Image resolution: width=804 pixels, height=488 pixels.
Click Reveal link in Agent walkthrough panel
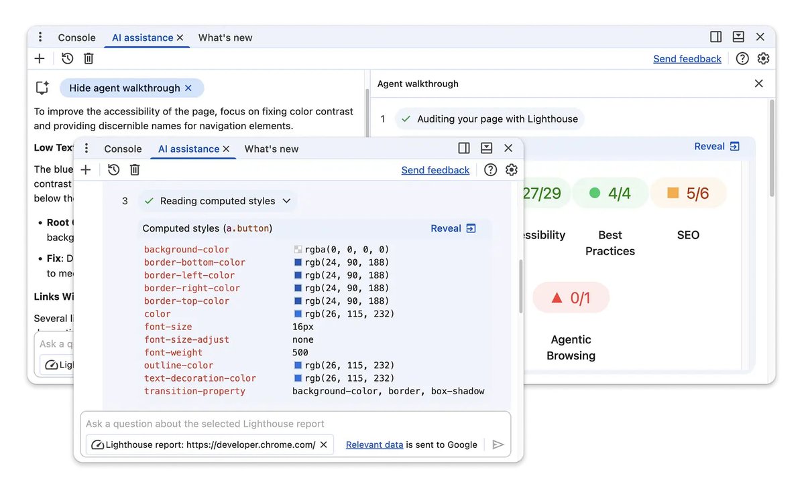[x=716, y=147]
